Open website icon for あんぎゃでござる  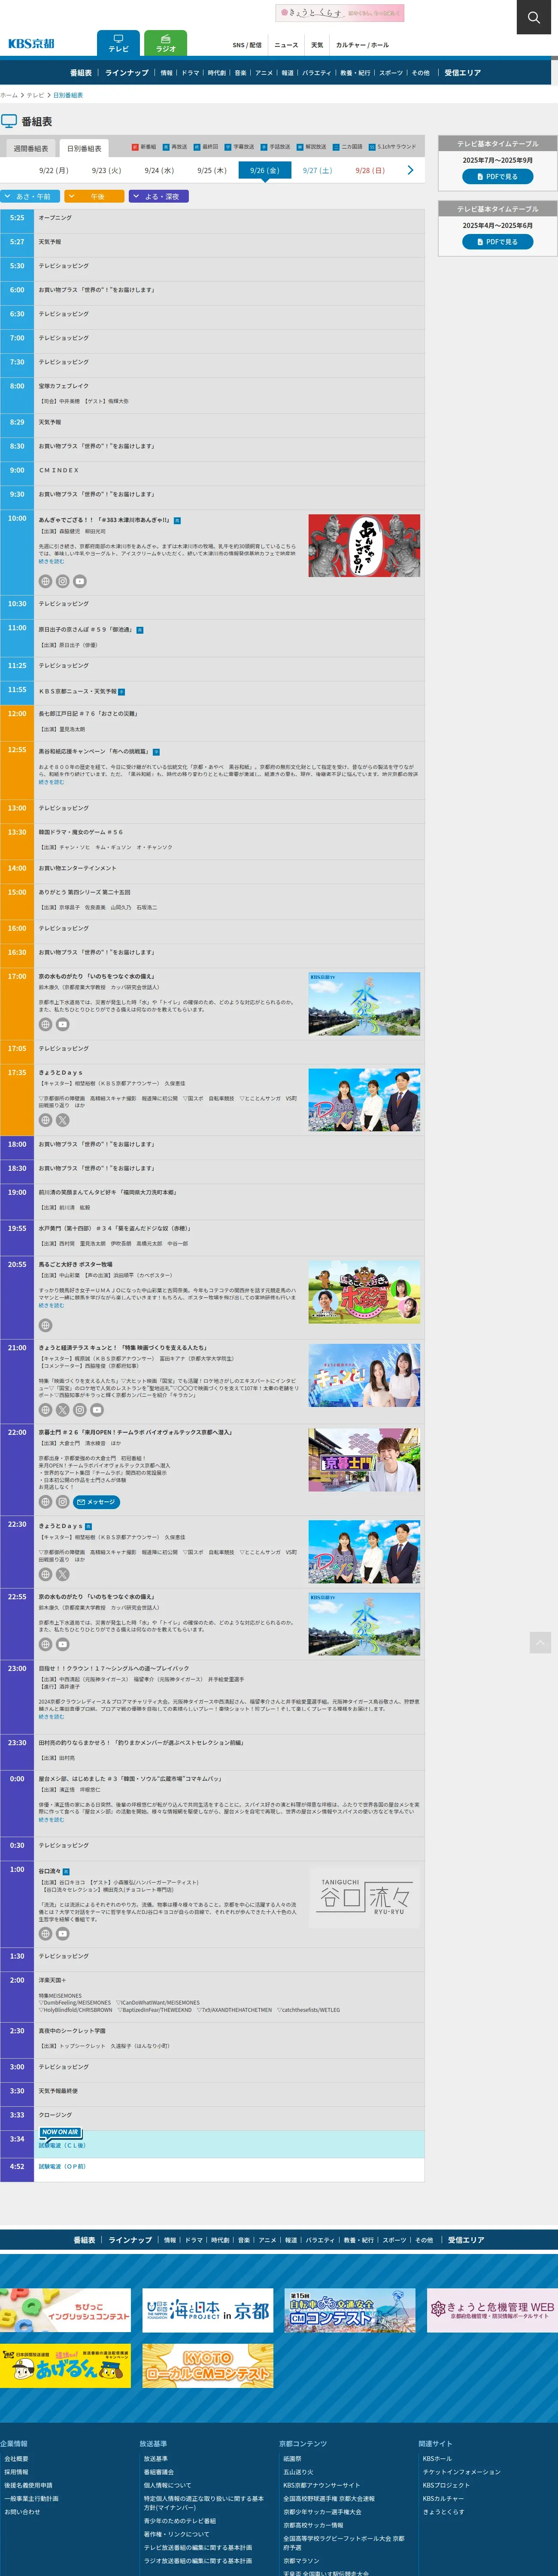(x=45, y=581)
